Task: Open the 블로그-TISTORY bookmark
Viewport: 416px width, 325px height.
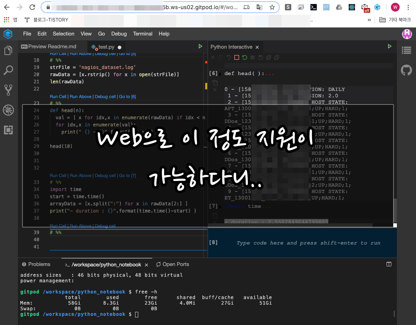Action: (47, 20)
